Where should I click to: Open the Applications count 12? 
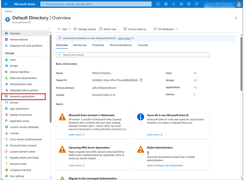click(195, 87)
